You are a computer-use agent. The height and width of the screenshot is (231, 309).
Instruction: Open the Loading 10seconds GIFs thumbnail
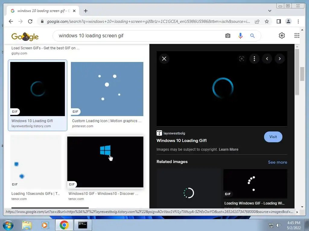[x=36, y=162]
